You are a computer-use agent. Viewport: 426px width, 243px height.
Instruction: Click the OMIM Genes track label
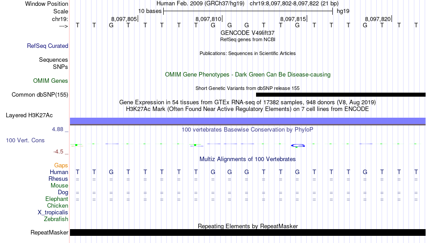[x=51, y=81]
